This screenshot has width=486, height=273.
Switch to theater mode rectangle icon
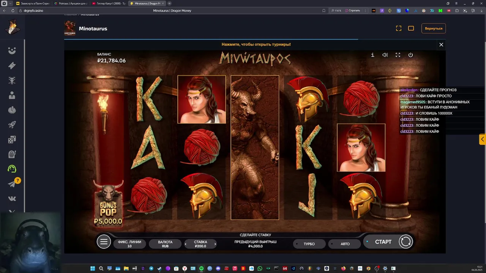411,28
